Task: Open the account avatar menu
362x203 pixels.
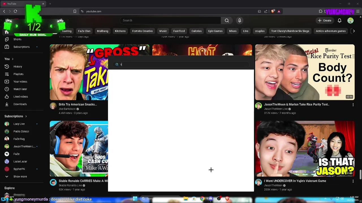Action: [350, 20]
